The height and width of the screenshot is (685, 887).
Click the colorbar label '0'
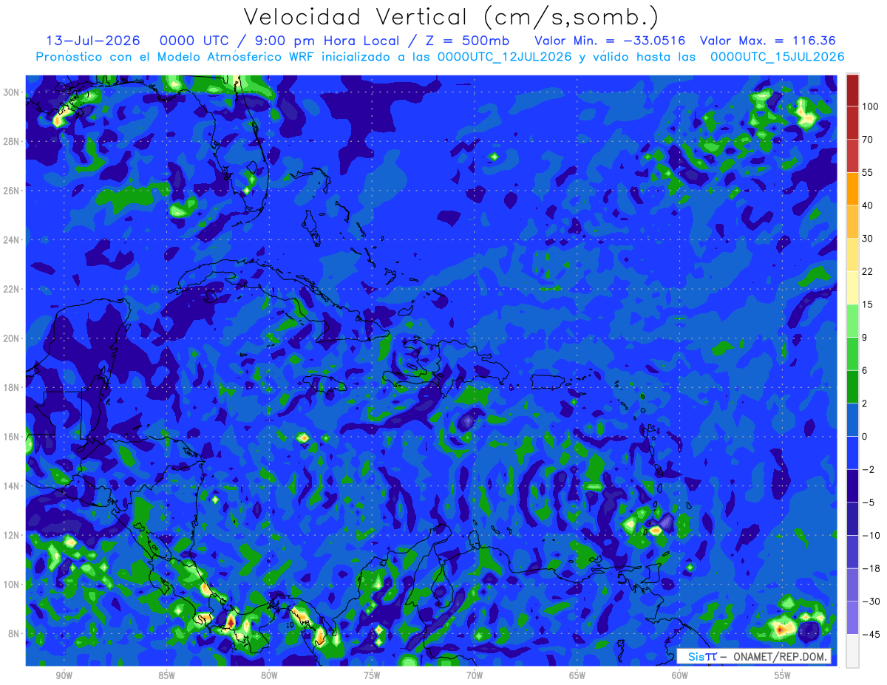[x=864, y=436]
